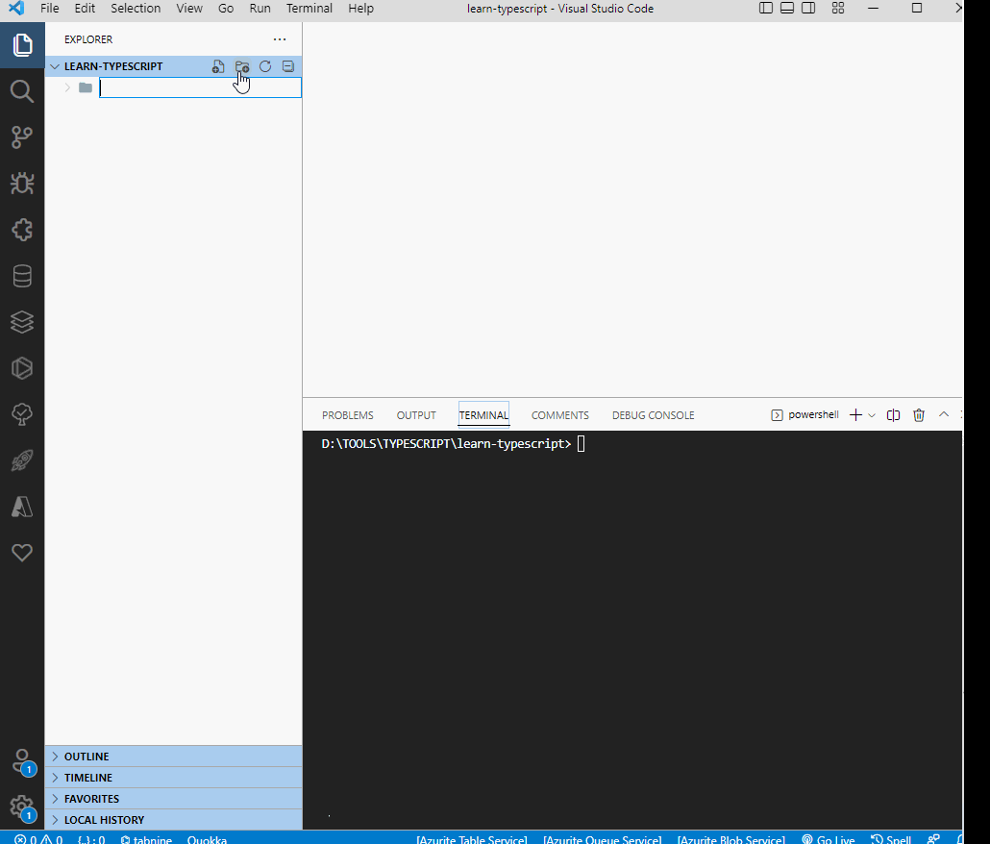
Task: Toggle panel layout icon
Action: click(x=786, y=9)
